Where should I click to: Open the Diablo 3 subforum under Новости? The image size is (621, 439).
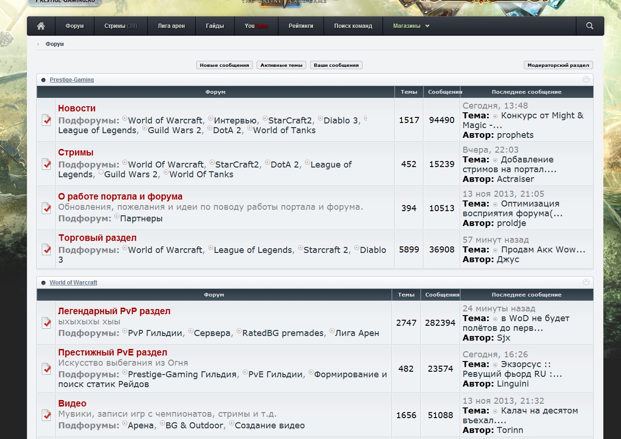341,121
